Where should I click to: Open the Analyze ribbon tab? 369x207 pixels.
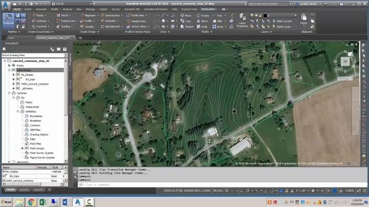67,9
